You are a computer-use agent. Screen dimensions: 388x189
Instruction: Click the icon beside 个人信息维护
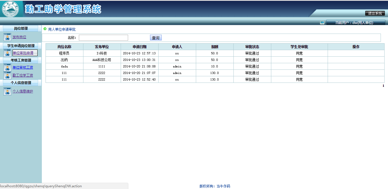coord(7,91)
